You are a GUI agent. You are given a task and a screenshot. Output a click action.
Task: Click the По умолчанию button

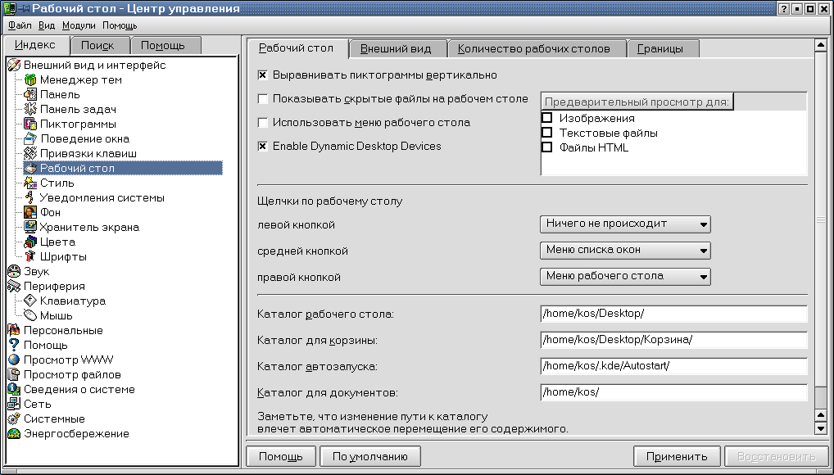coord(370,457)
